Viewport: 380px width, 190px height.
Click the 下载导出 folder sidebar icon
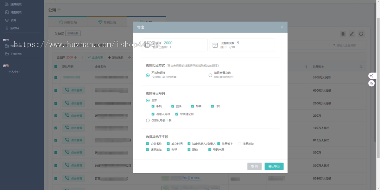point(7,54)
